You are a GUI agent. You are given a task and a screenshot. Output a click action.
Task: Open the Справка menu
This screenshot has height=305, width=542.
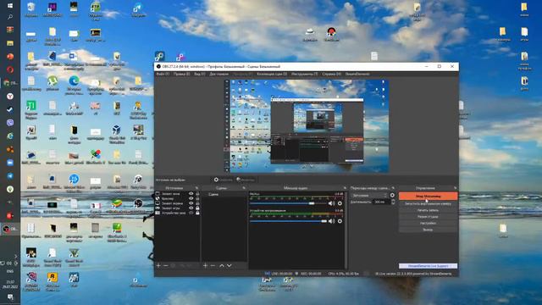331,74
